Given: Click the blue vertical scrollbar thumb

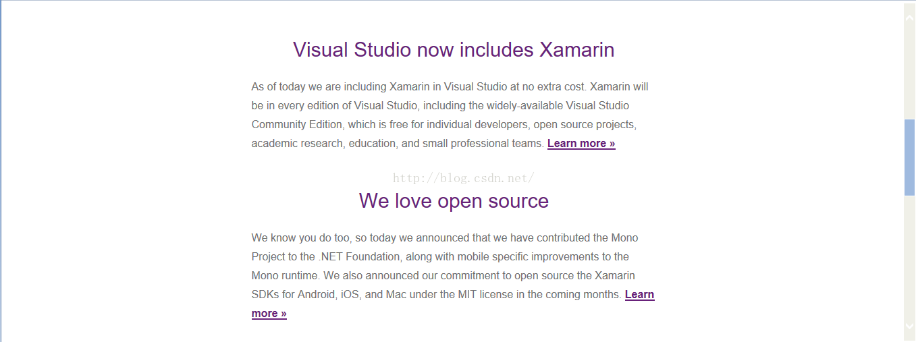Looking at the screenshot, I should (x=909, y=157).
